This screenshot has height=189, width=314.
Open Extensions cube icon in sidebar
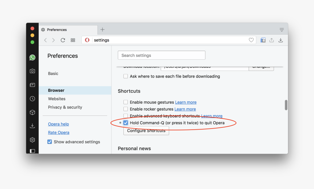click(x=32, y=113)
